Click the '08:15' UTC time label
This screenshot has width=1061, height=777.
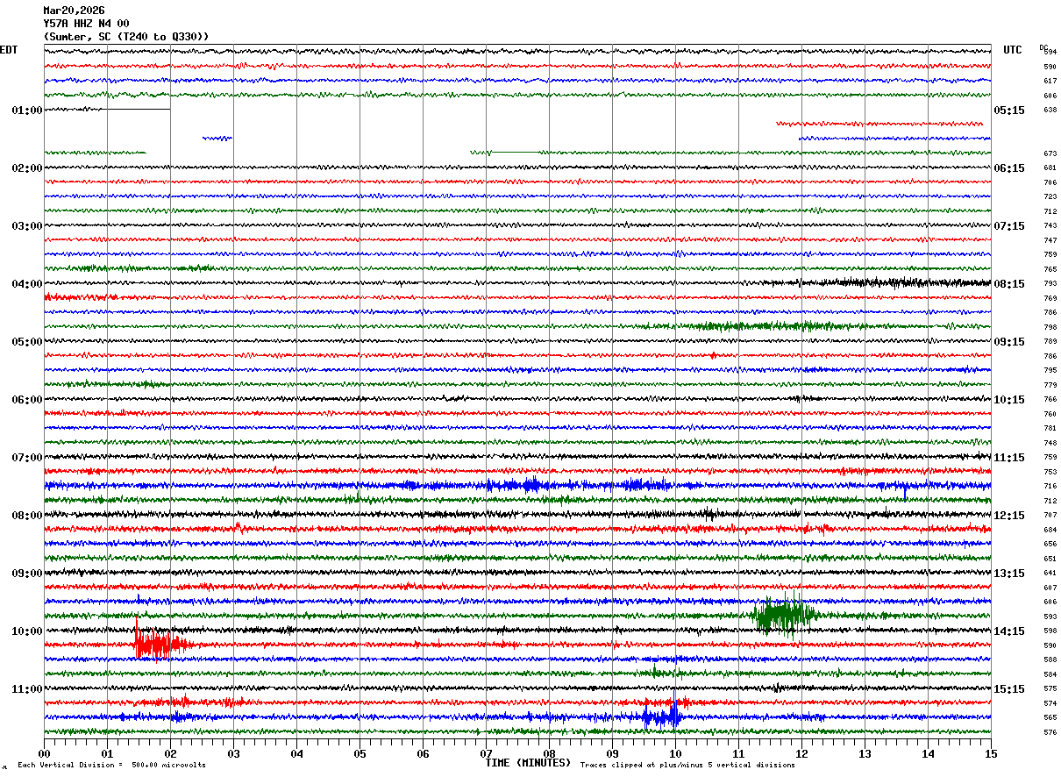coord(1009,284)
